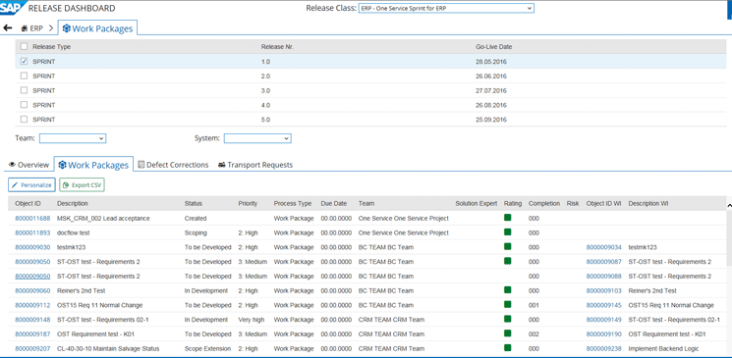Click go-live date 28.05.2016
This screenshot has height=358, width=732.
(491, 62)
